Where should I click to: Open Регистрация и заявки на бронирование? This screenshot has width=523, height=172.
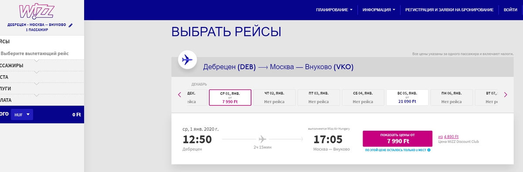[x=449, y=10]
